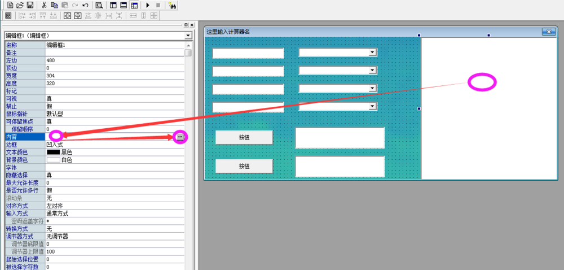Select the 对齐方式 value 左对齐
The height and width of the screenshot is (270, 564).
point(55,206)
